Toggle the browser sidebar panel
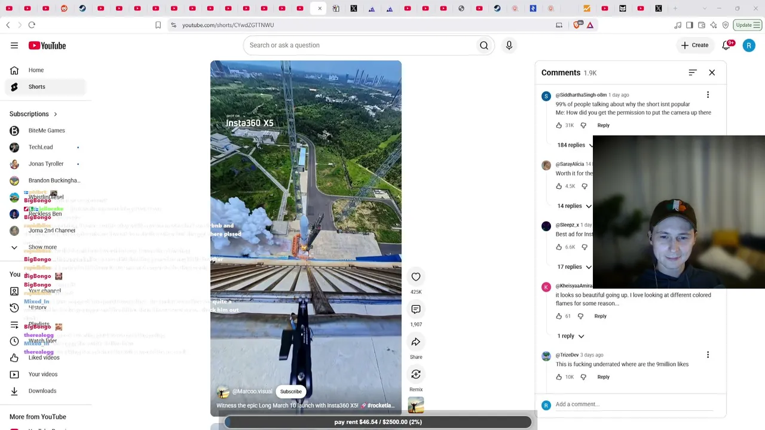The height and width of the screenshot is (430, 765). (690, 25)
